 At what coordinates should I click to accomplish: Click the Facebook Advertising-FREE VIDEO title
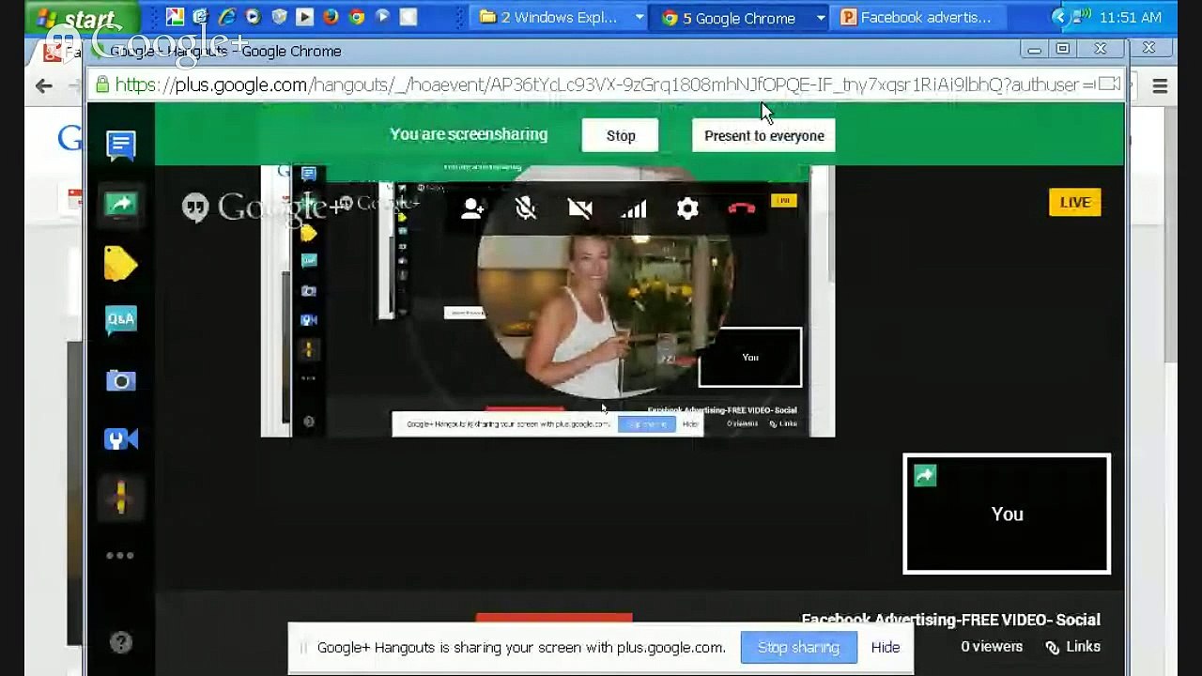950,620
